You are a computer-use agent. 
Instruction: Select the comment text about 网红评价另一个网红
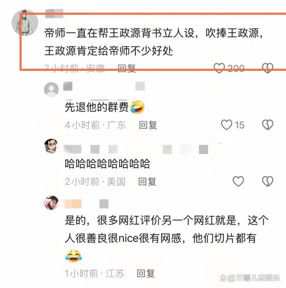[167, 229]
